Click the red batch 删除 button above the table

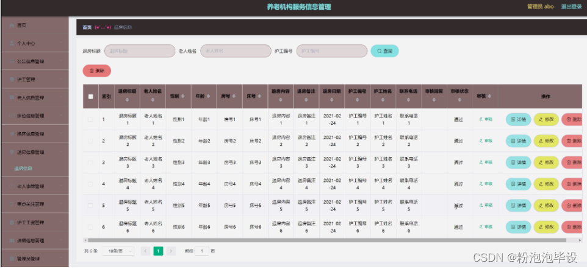(x=97, y=71)
